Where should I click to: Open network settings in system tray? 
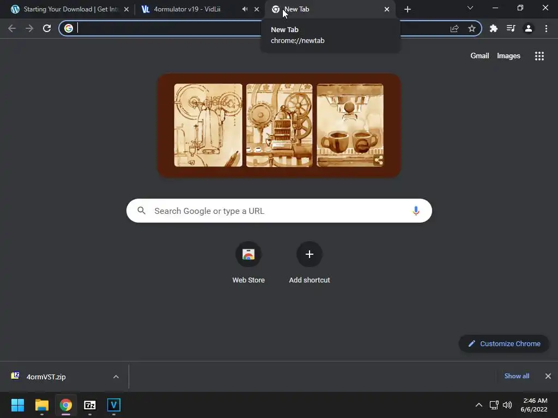pos(494,405)
